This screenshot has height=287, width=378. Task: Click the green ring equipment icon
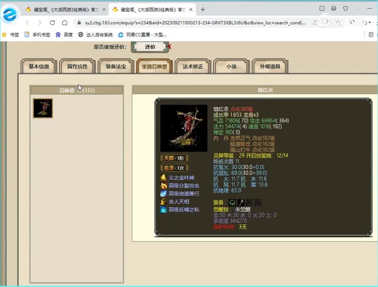[232, 202]
